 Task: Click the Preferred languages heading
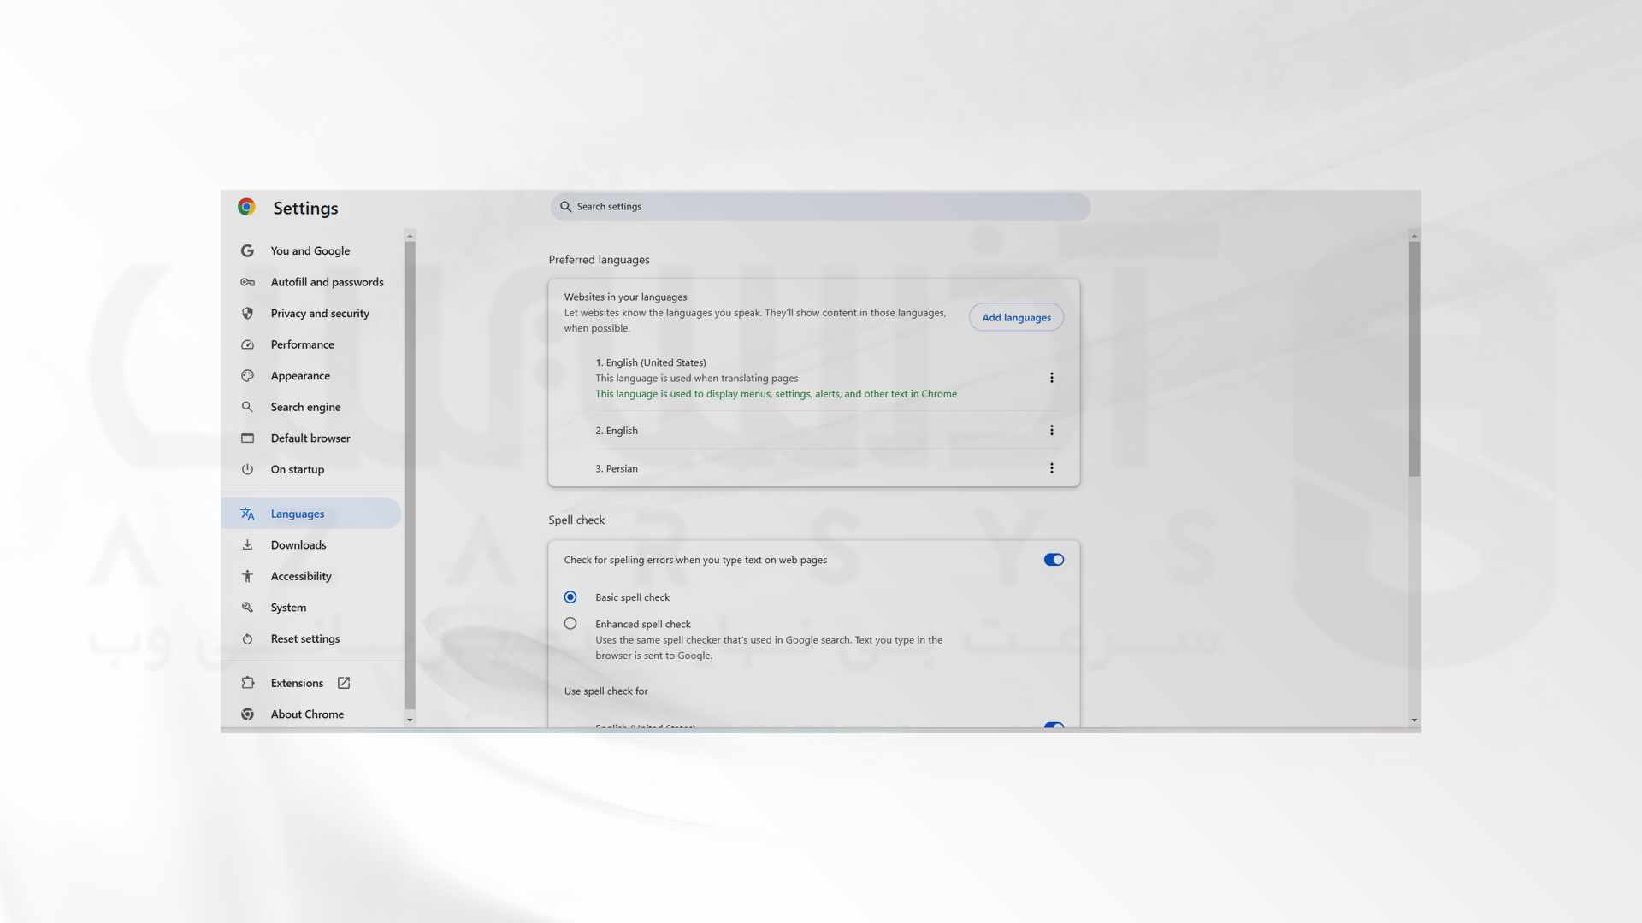(599, 260)
